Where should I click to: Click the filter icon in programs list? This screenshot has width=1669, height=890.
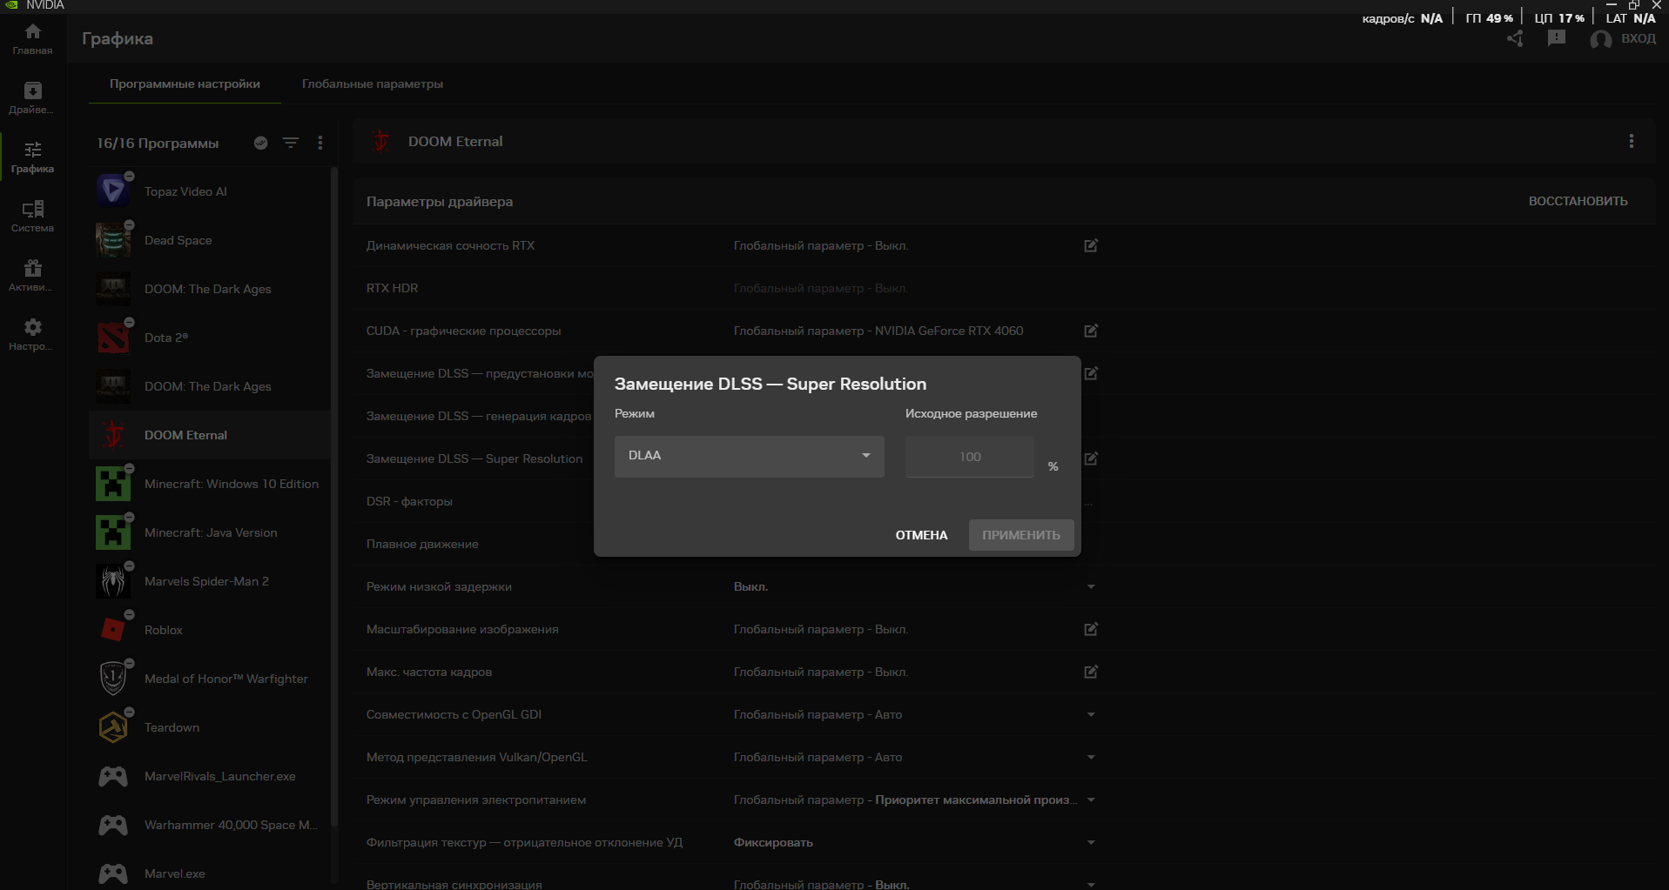pos(291,143)
